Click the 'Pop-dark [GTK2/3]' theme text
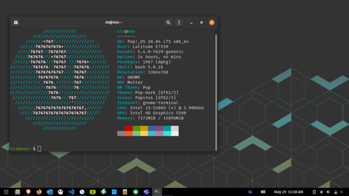This screenshot has height=196, width=349. [x=157, y=92]
